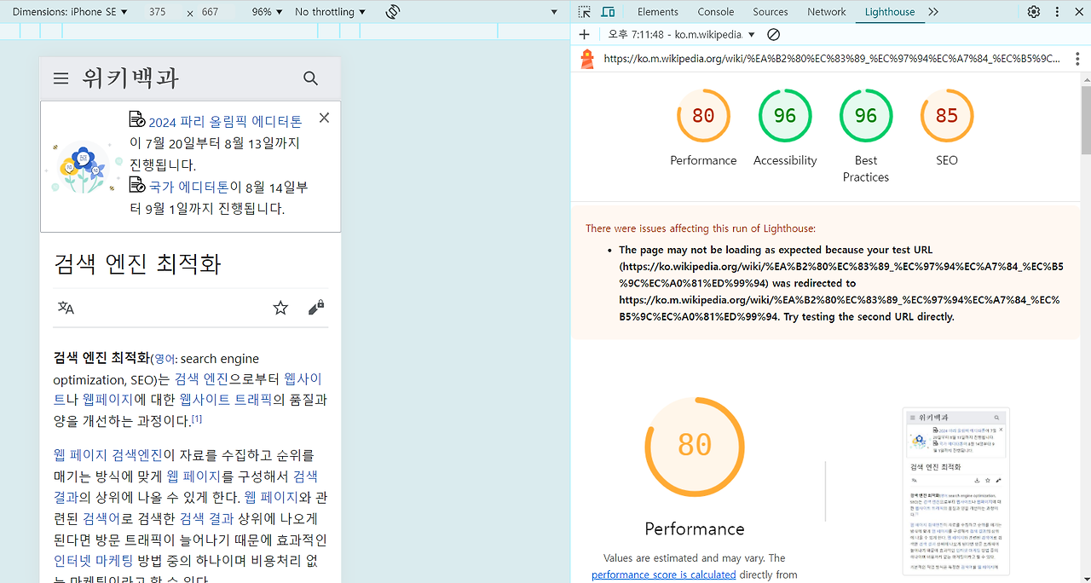
Task: Switch to the Elements tab
Action: click(658, 12)
